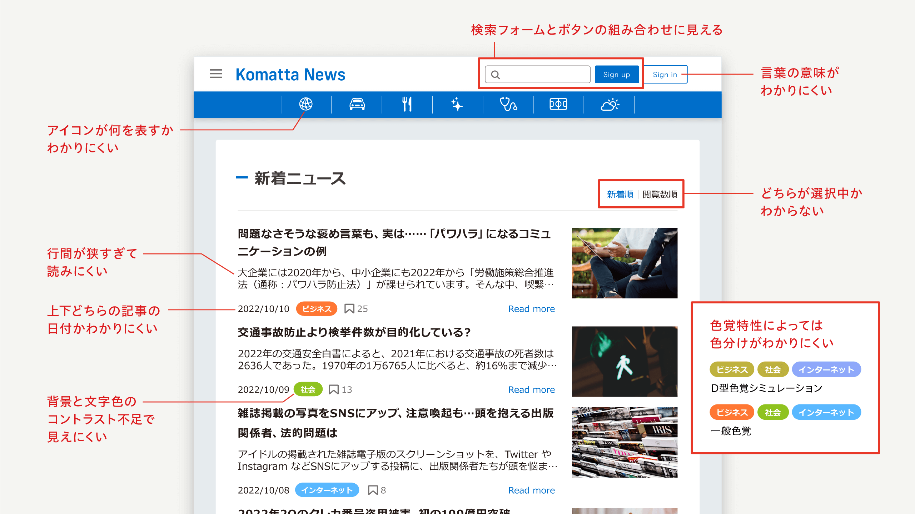Viewport: 915px width, 514px height.
Task: Click Read more for the 2022/10/10 article
Action: click(531, 309)
